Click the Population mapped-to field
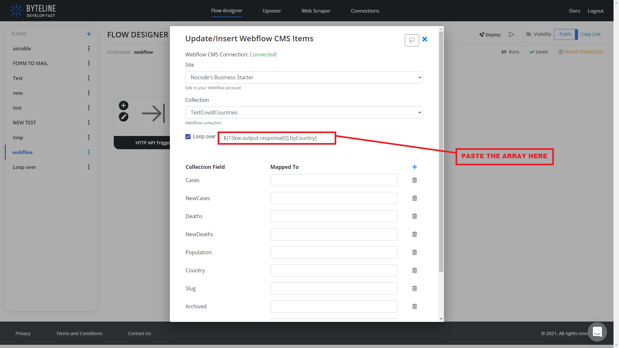 point(334,252)
